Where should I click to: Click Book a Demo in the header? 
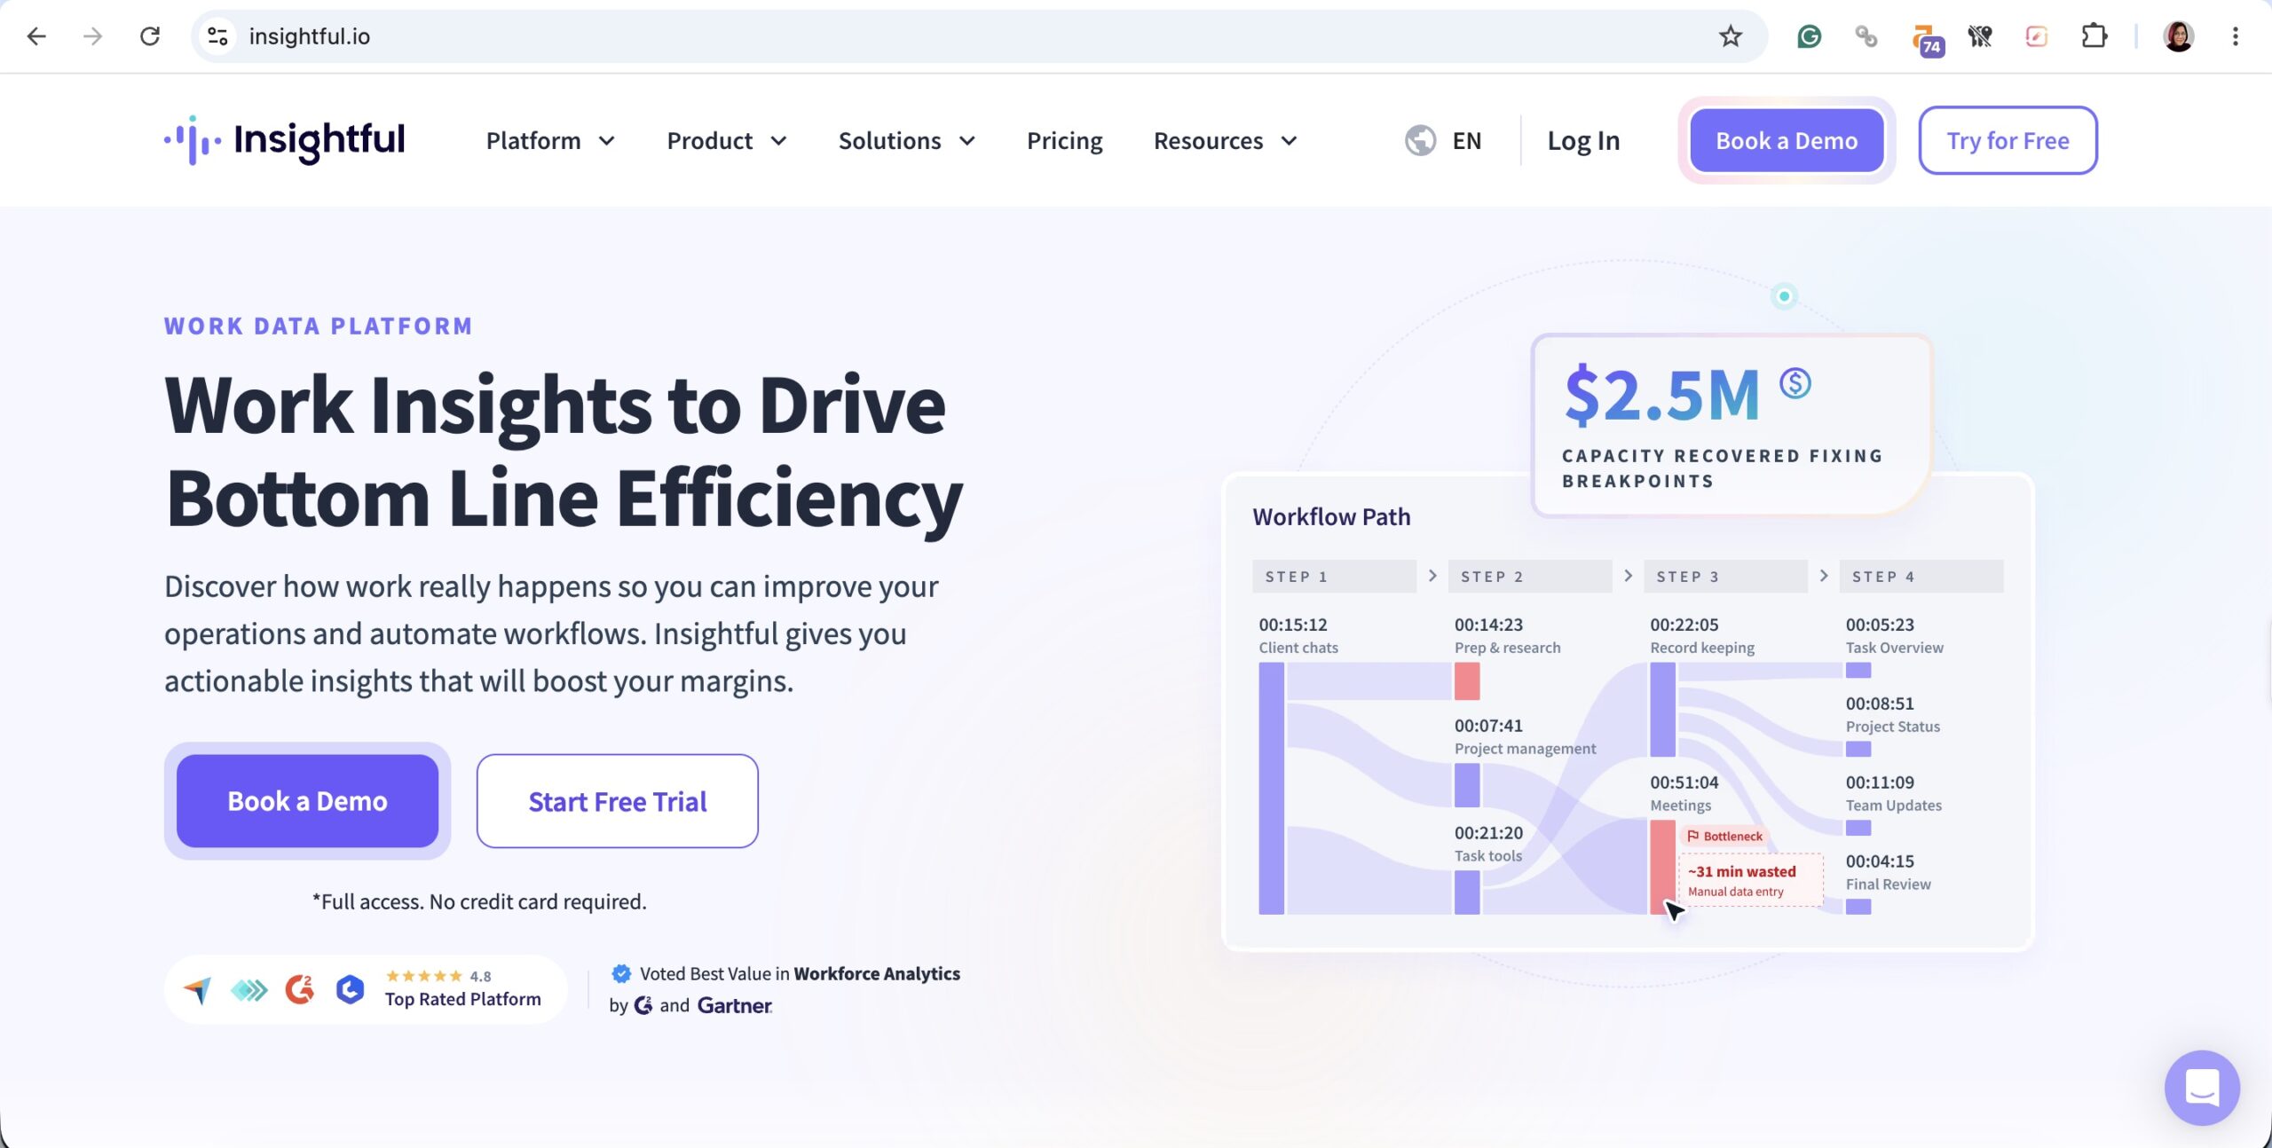[x=1786, y=140]
